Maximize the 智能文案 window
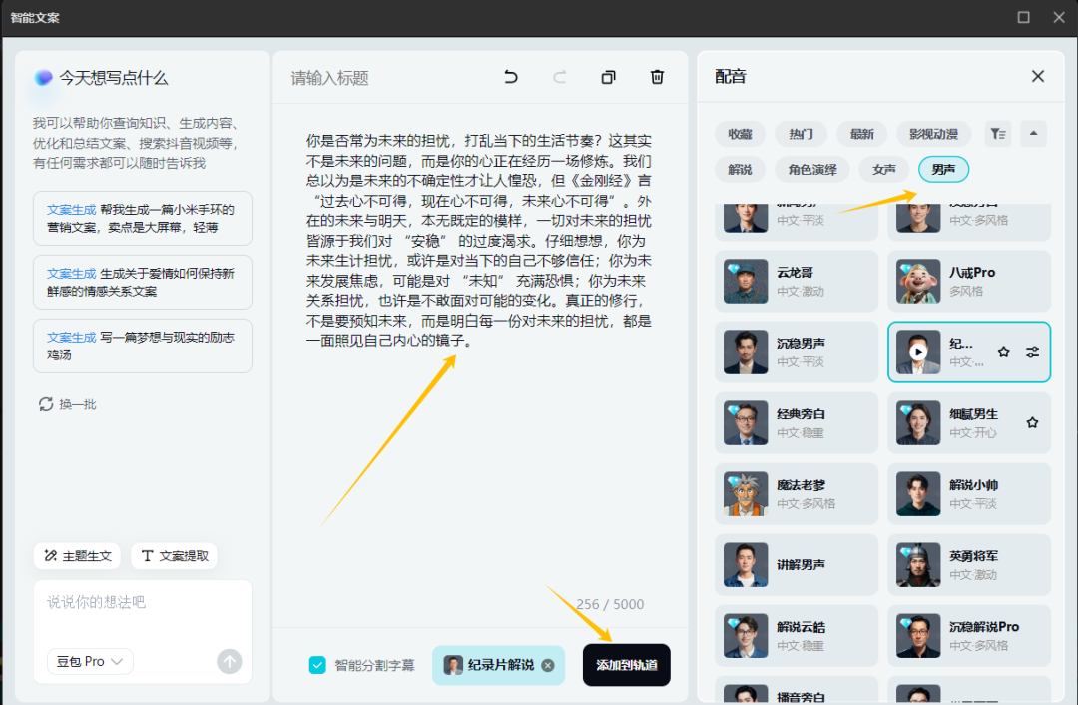1078x705 pixels. coord(1024,17)
